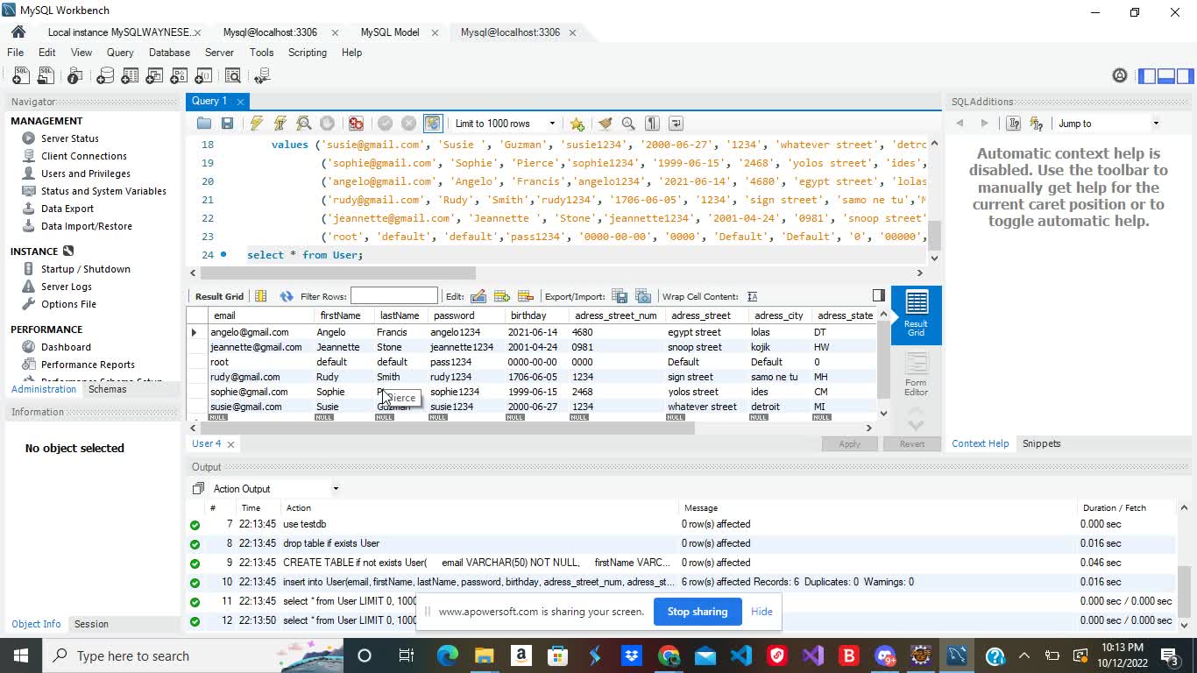Toggle auto-commit mode button in query toolbar
The width and height of the screenshot is (1197, 673).
point(432,124)
